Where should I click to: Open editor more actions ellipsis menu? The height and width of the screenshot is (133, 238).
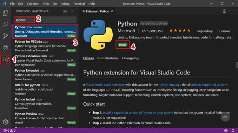(x=232, y=11)
